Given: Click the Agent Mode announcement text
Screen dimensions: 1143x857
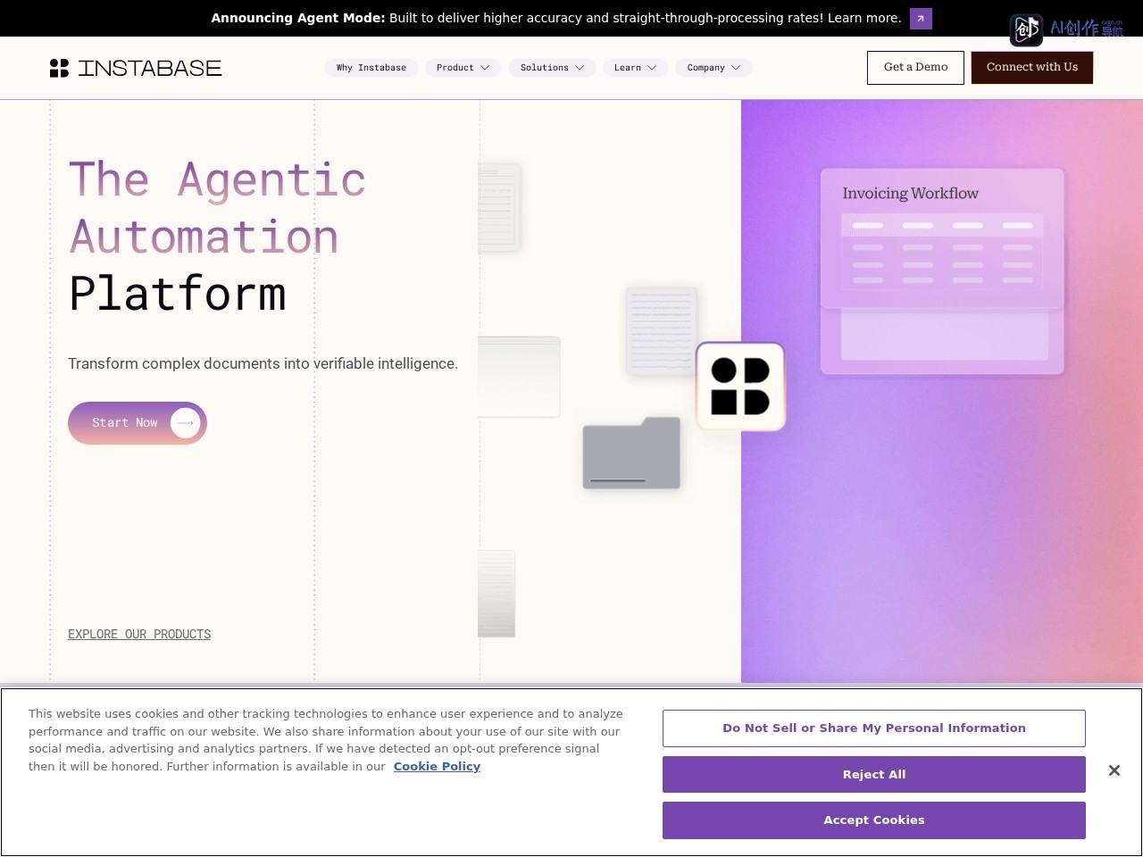Looking at the screenshot, I should pyautogui.click(x=556, y=18).
